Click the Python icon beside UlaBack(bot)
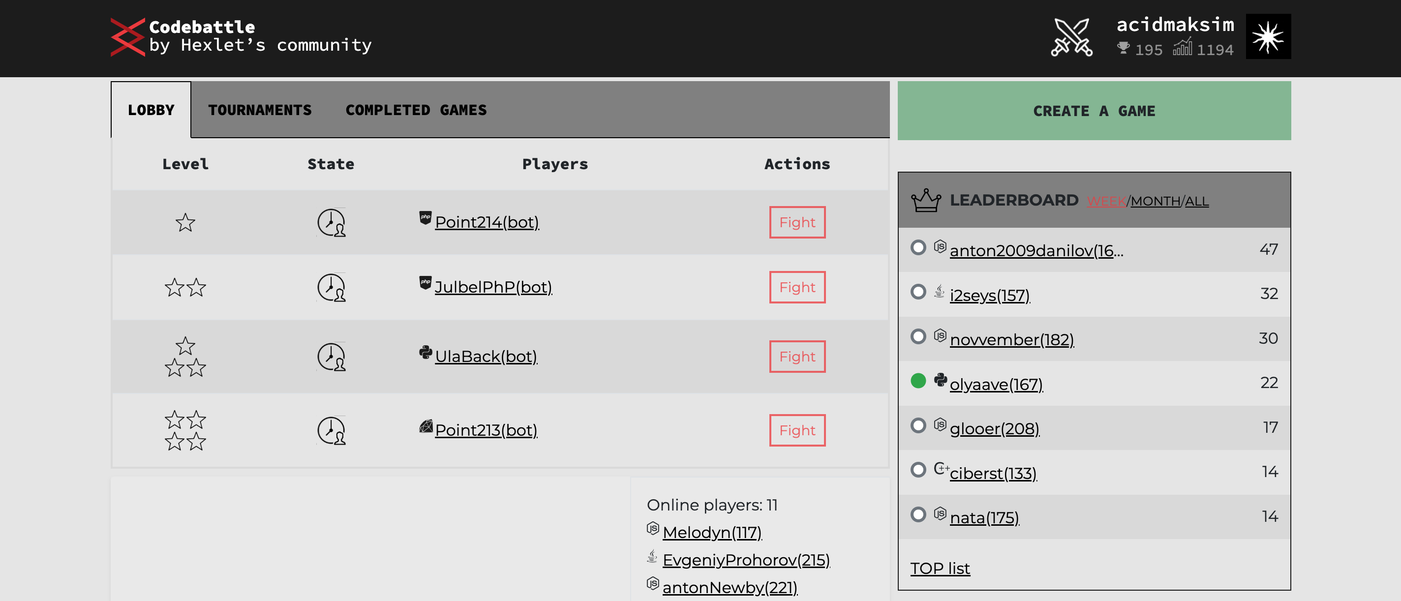 426,353
